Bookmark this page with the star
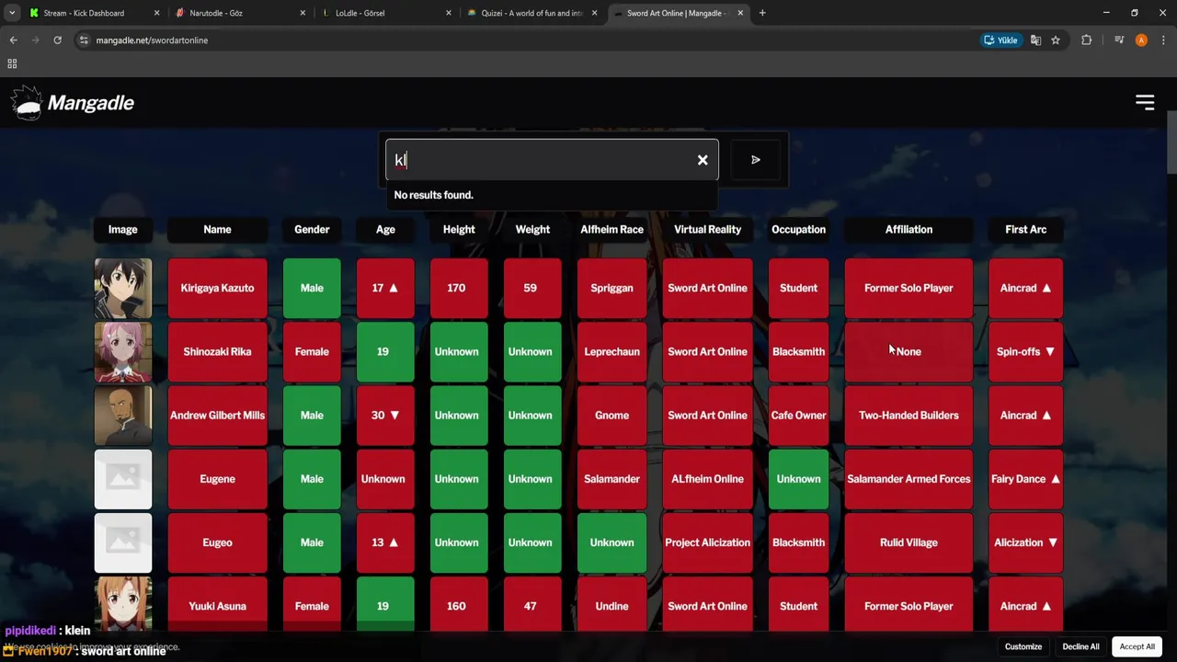 coord(1056,40)
